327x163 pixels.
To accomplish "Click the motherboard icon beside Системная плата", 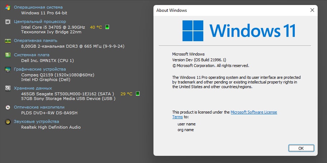I will (8, 55).
